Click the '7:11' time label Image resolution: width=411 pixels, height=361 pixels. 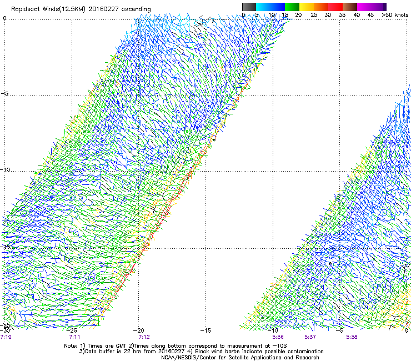point(74,337)
